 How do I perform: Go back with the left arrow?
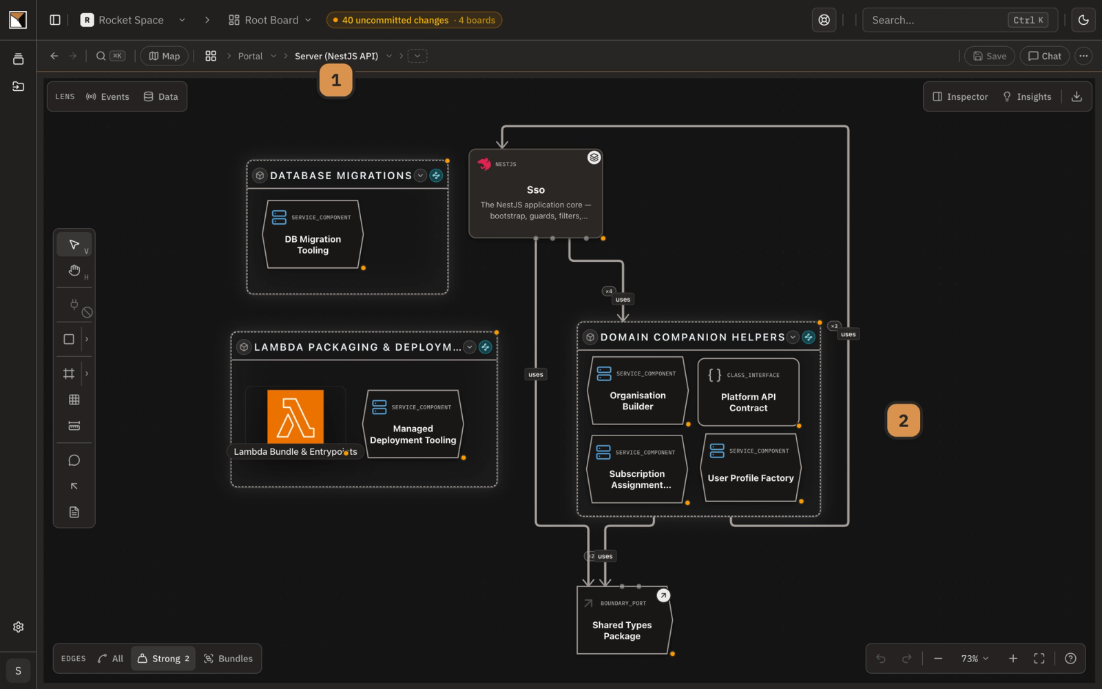(x=54, y=56)
